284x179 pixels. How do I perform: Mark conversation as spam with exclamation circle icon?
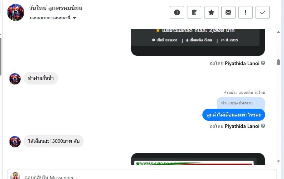coord(177,12)
